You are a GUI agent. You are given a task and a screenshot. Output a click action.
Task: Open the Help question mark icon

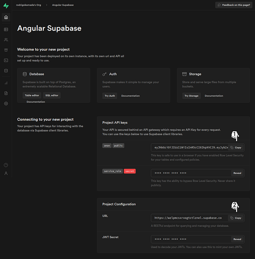tap(6, 165)
